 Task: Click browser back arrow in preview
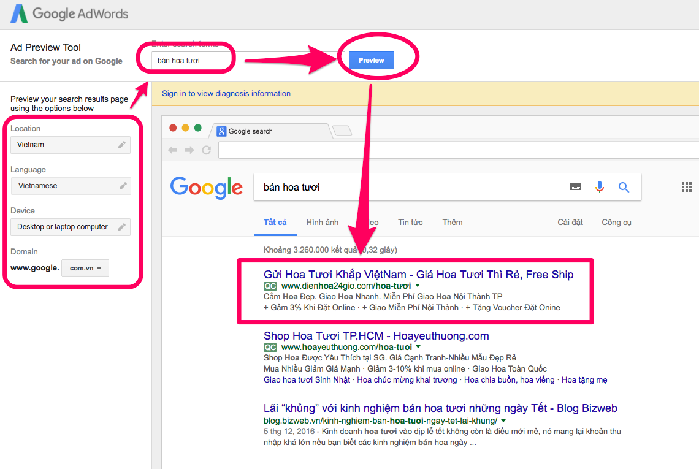pos(172,150)
